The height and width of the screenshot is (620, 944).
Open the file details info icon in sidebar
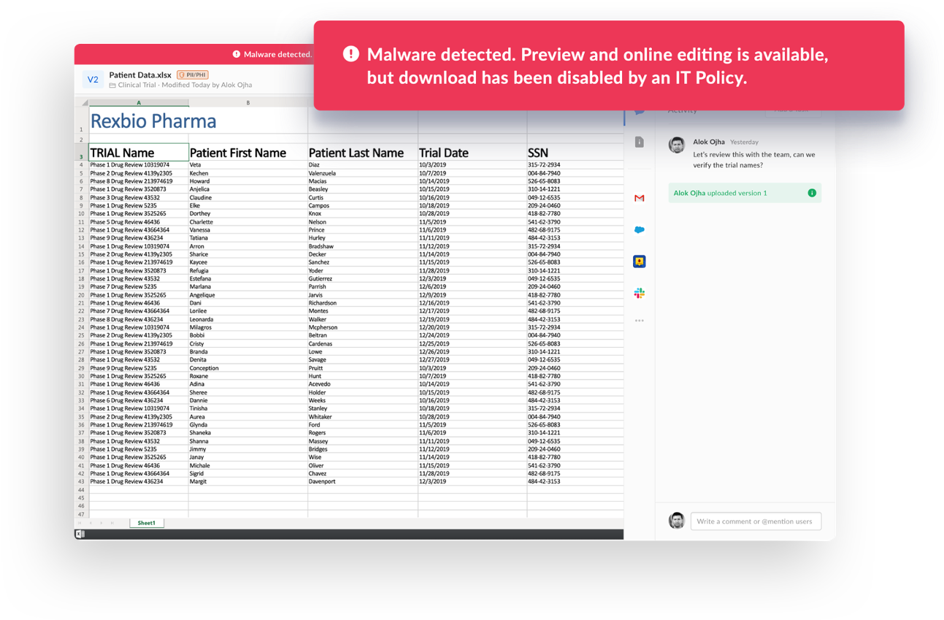pyautogui.click(x=640, y=142)
